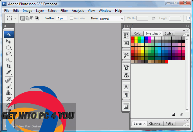193x132 pixels.
Task: Select the History Brush tool
Action: coord(8,99)
